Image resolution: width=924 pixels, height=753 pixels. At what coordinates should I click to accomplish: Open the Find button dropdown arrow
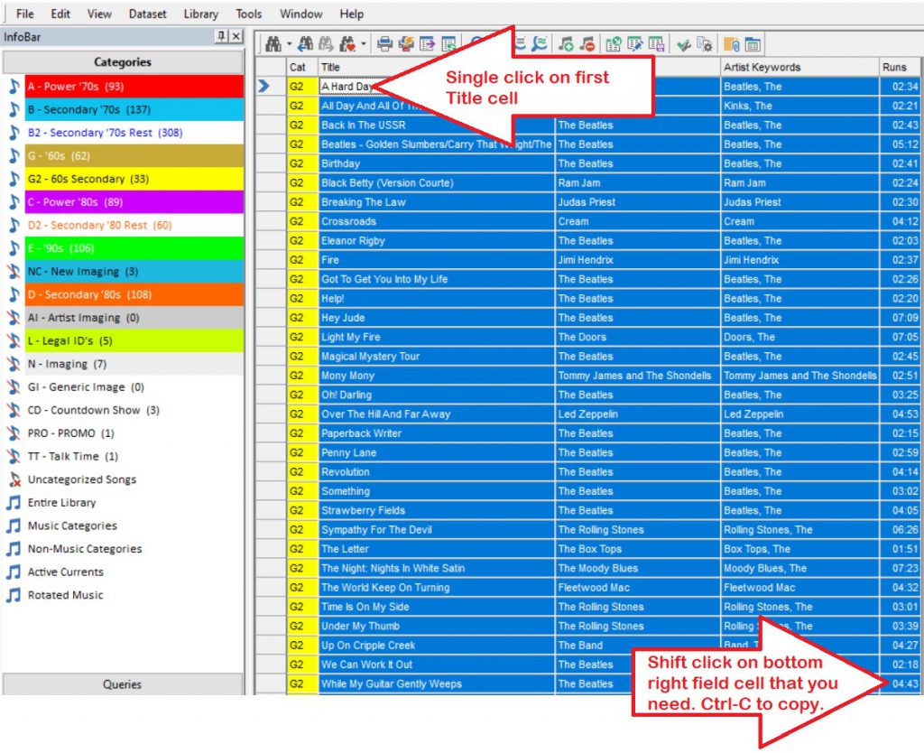(289, 42)
